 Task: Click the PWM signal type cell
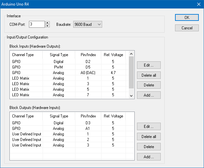tap(59, 67)
